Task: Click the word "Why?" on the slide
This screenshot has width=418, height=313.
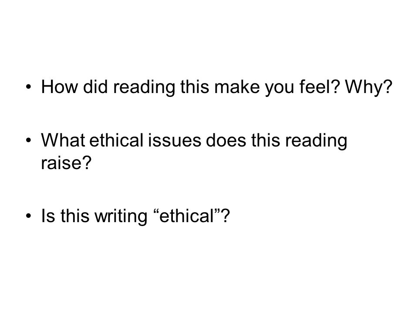Action: pos(369,88)
